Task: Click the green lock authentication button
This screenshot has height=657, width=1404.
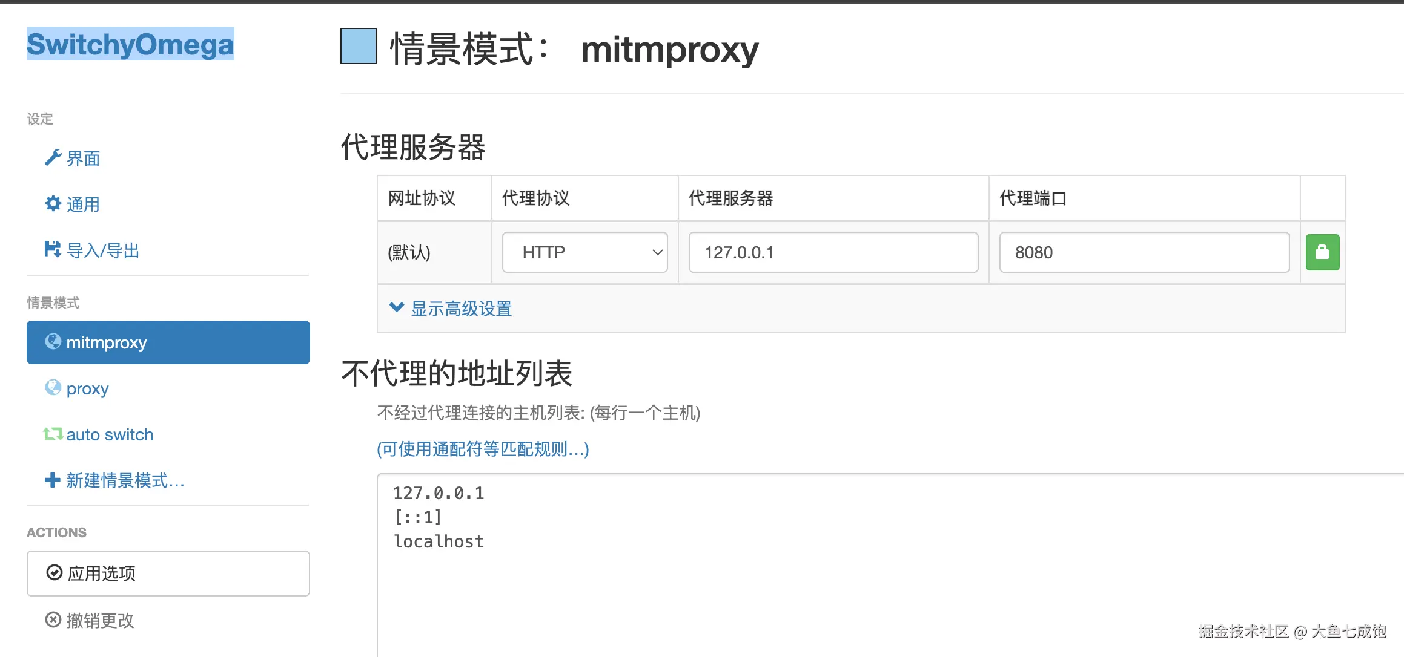Action: point(1322,252)
